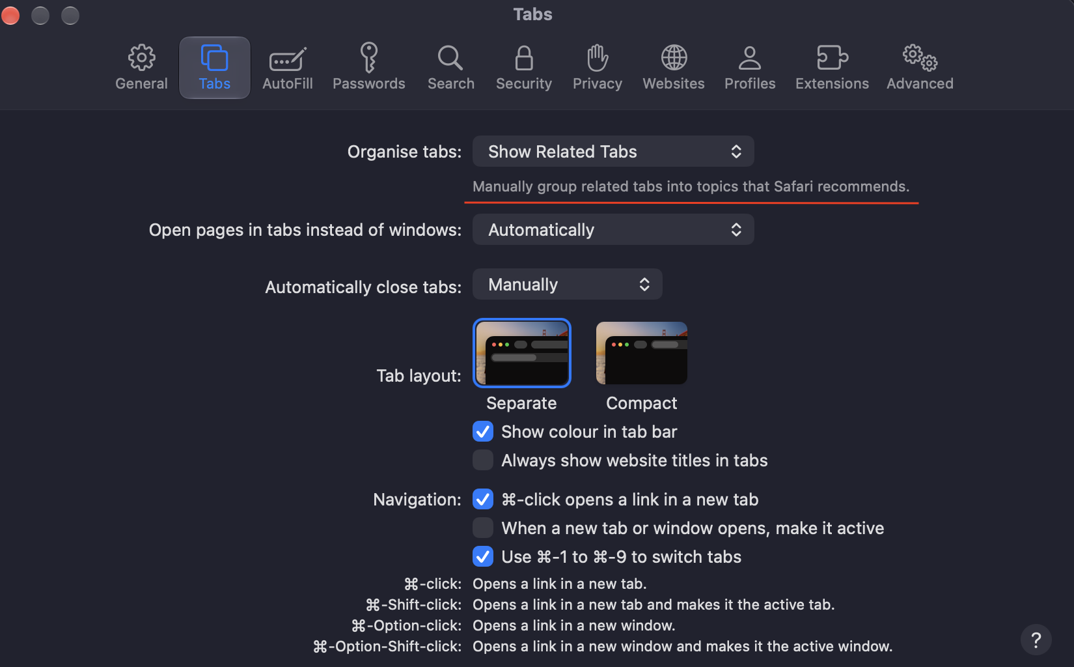
Task: Click the help question mark button
Action: [x=1036, y=640]
